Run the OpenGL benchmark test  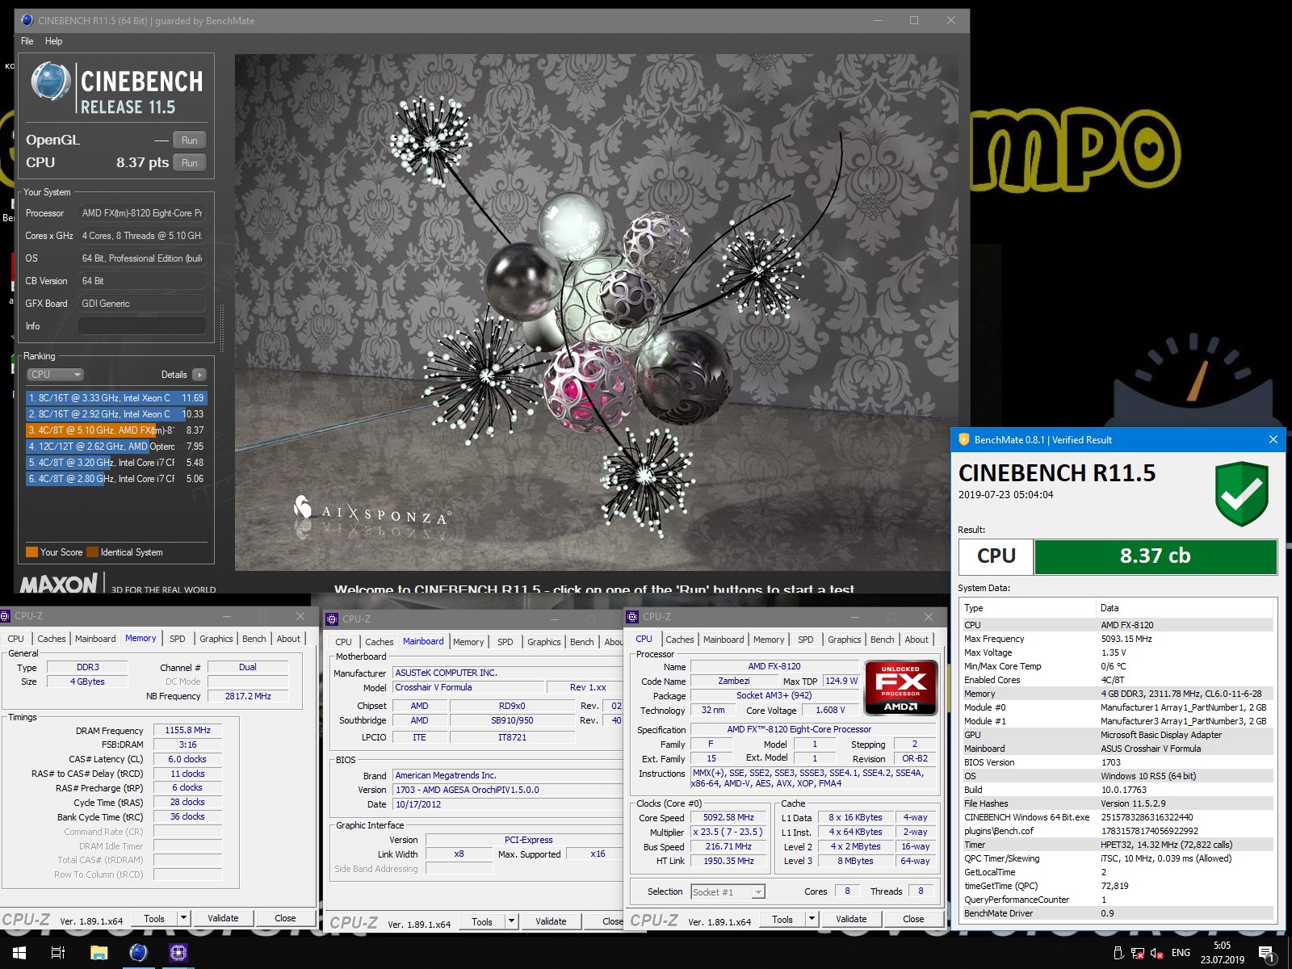(x=190, y=140)
